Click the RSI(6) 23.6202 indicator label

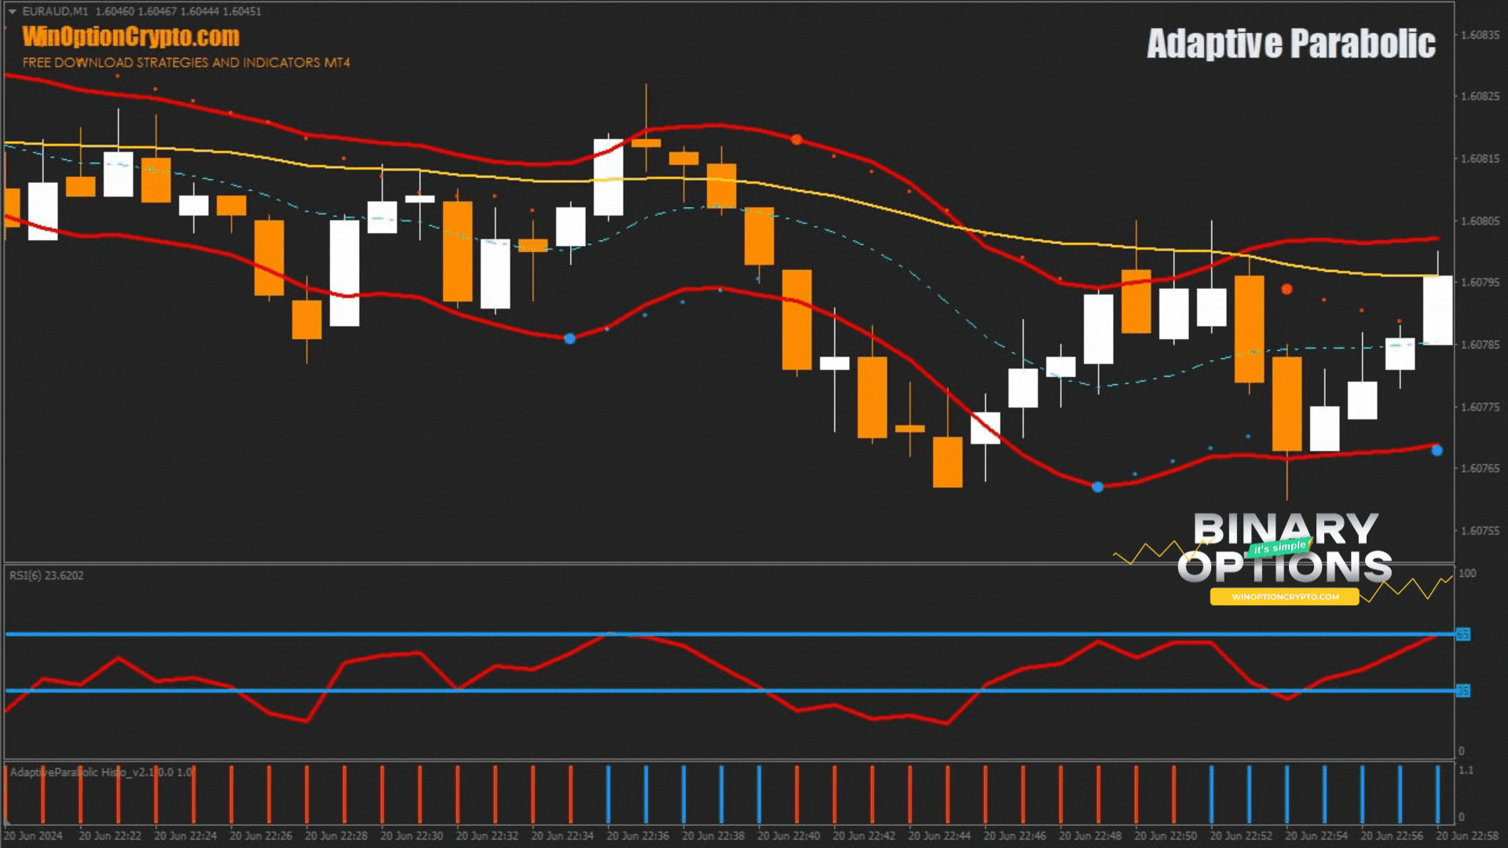coord(46,576)
